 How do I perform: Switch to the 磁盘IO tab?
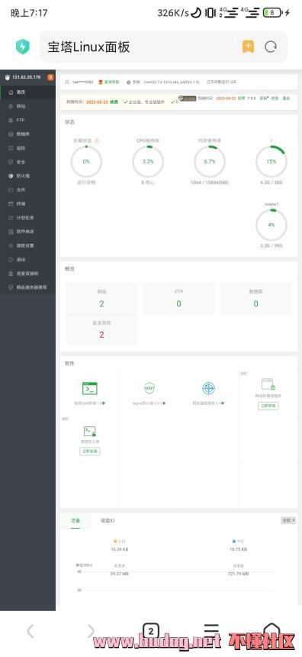(108, 520)
